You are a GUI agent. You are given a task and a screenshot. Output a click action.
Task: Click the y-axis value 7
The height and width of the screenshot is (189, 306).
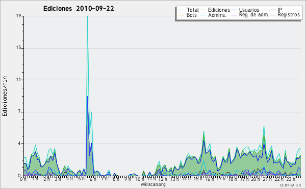(19, 112)
